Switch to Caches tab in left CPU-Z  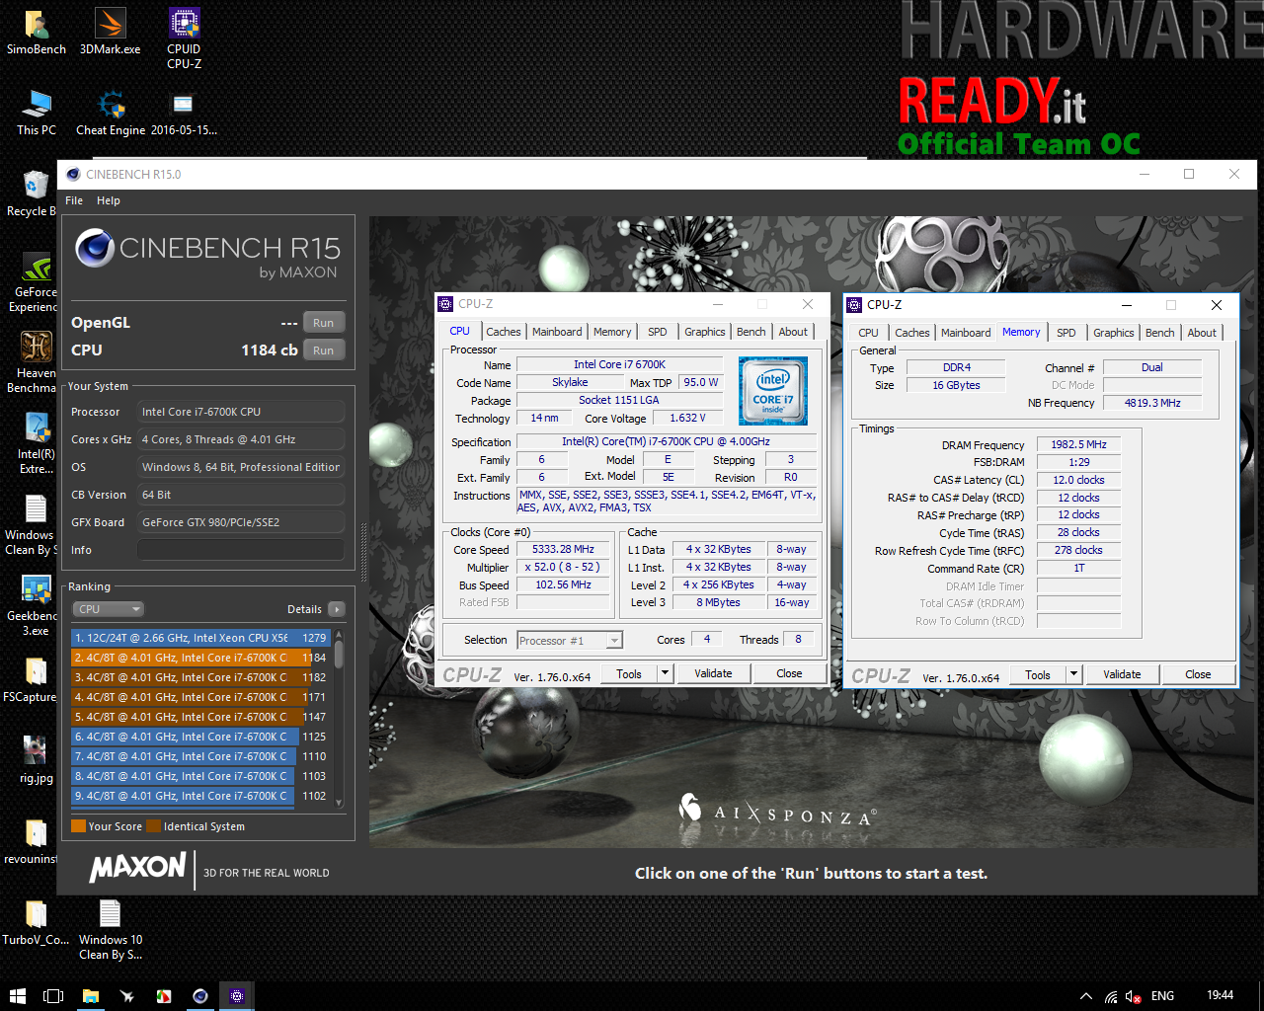click(503, 332)
